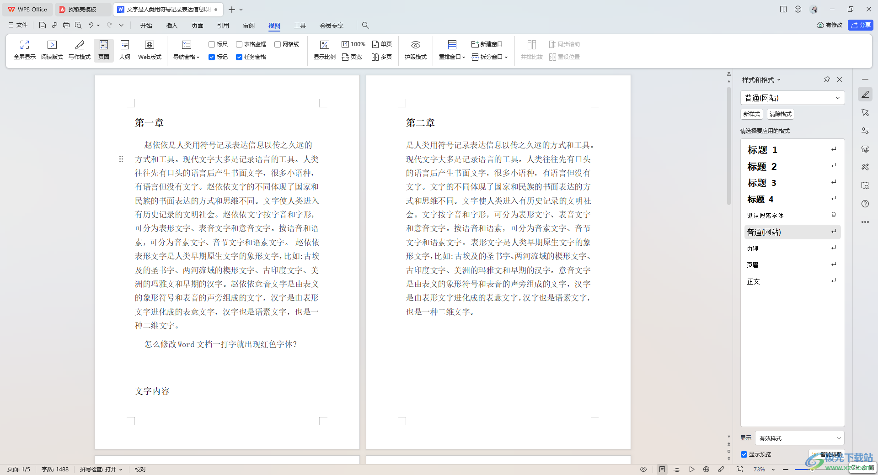Screen dimensions: 878x475
Task: Click the 新样式 button
Action: click(x=752, y=114)
